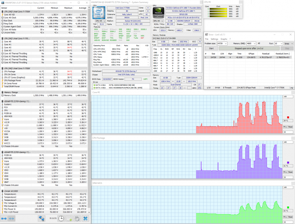Click the LinX Start button
This screenshot has width=295, height=224.
click(x=211, y=49)
